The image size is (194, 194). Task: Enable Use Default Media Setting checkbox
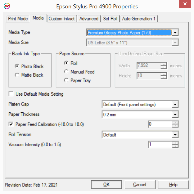tap(11, 94)
